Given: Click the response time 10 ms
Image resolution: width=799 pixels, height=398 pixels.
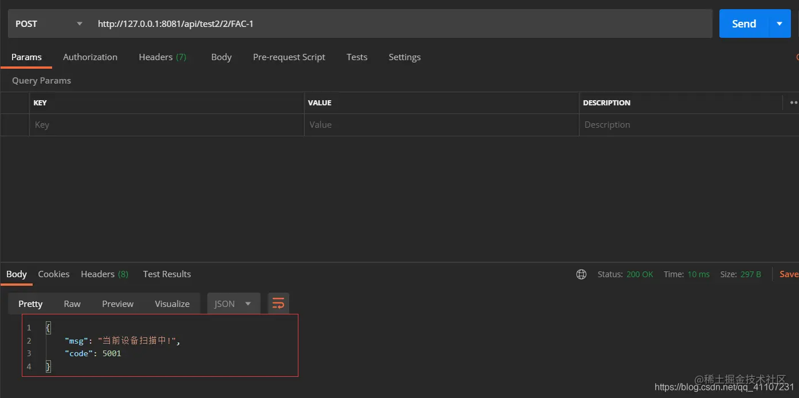Looking at the screenshot, I should coord(699,274).
